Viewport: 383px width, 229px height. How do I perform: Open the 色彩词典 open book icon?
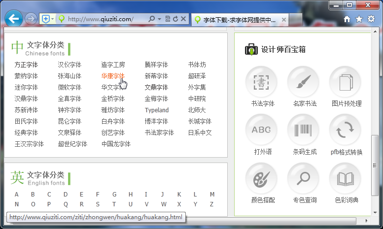[x=345, y=179]
